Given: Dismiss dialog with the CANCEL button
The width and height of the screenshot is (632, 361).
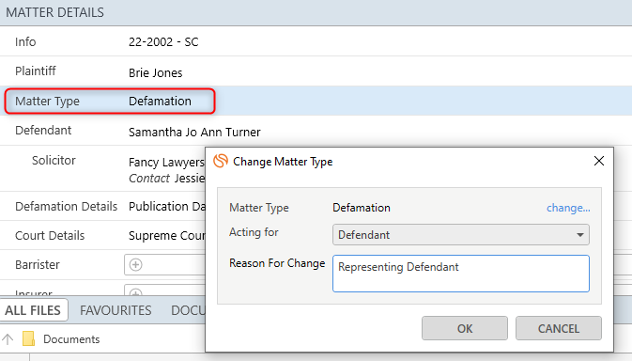Looking at the screenshot, I should [559, 328].
